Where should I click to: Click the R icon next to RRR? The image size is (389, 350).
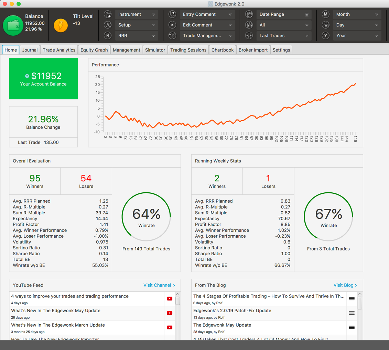point(108,36)
